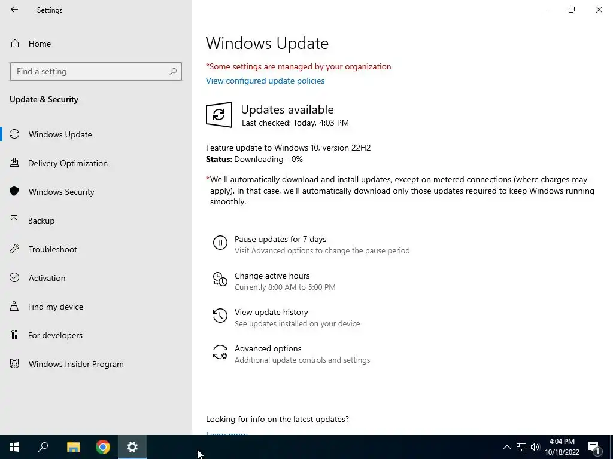Click 'Additional update controls and settings' text
This screenshot has height=459, width=613.
tap(302, 360)
